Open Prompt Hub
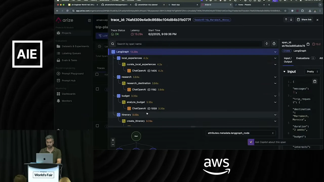The width and height of the screenshot is (324, 182). pyautogui.click(x=68, y=80)
